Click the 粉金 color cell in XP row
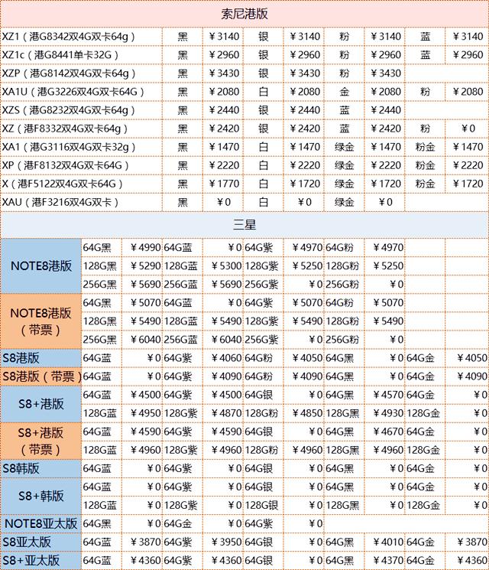Screen dimensions: 489x570 (425, 165)
